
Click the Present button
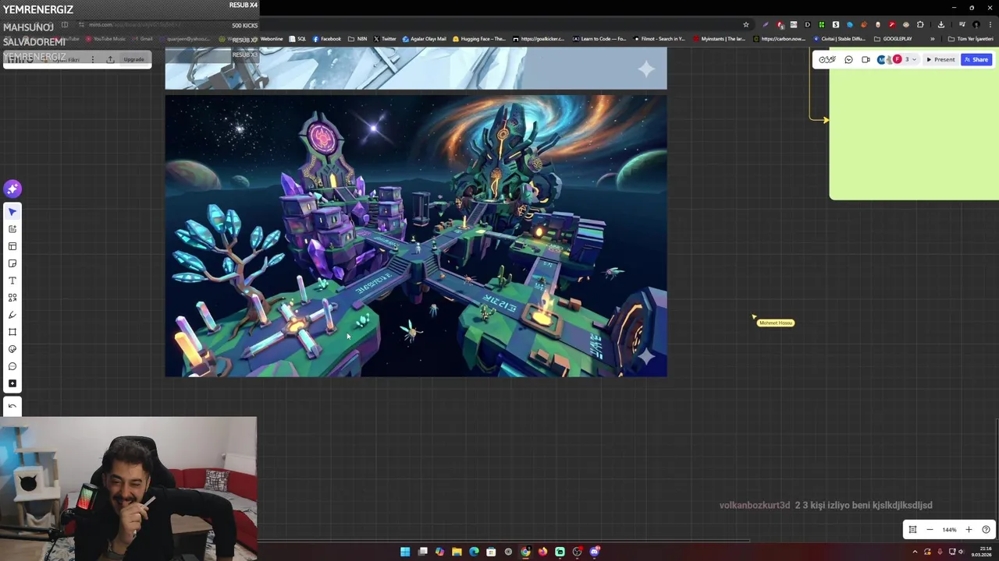(x=940, y=59)
